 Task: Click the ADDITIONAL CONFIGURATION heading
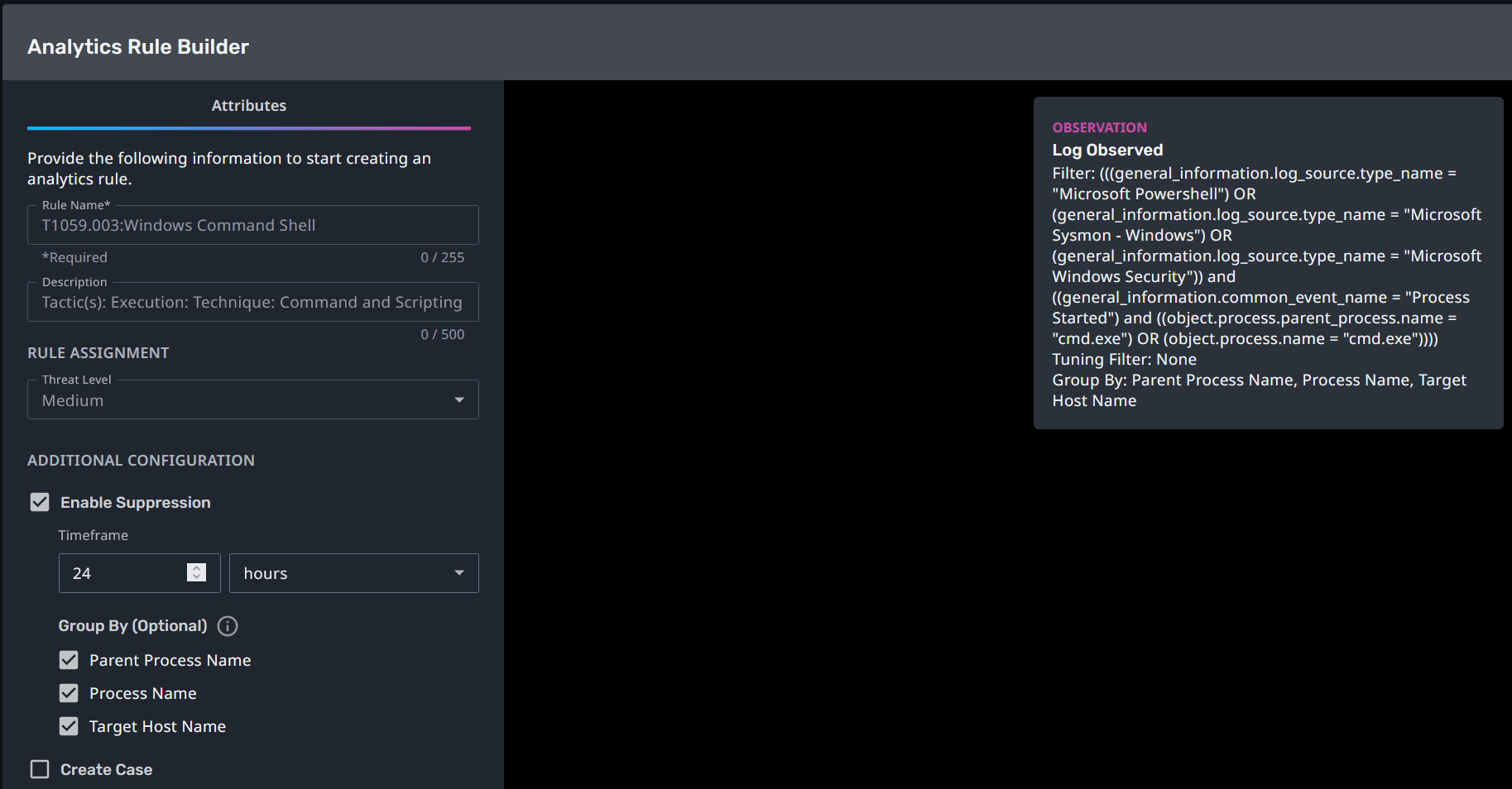(x=141, y=461)
